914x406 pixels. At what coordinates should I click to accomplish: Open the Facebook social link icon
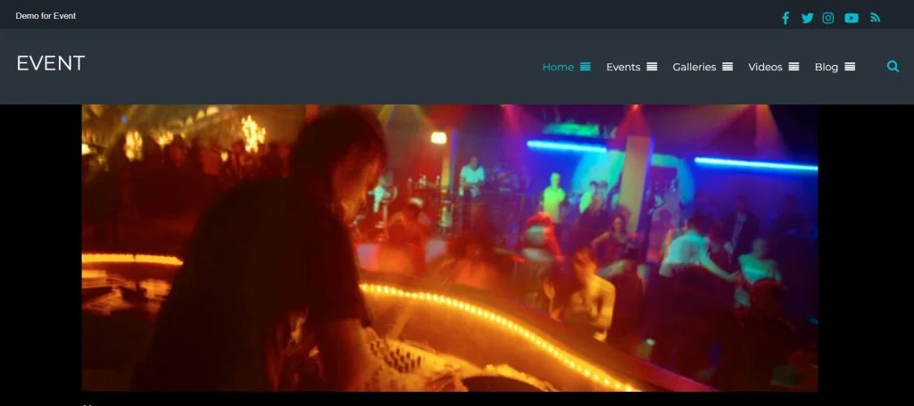[x=785, y=18]
